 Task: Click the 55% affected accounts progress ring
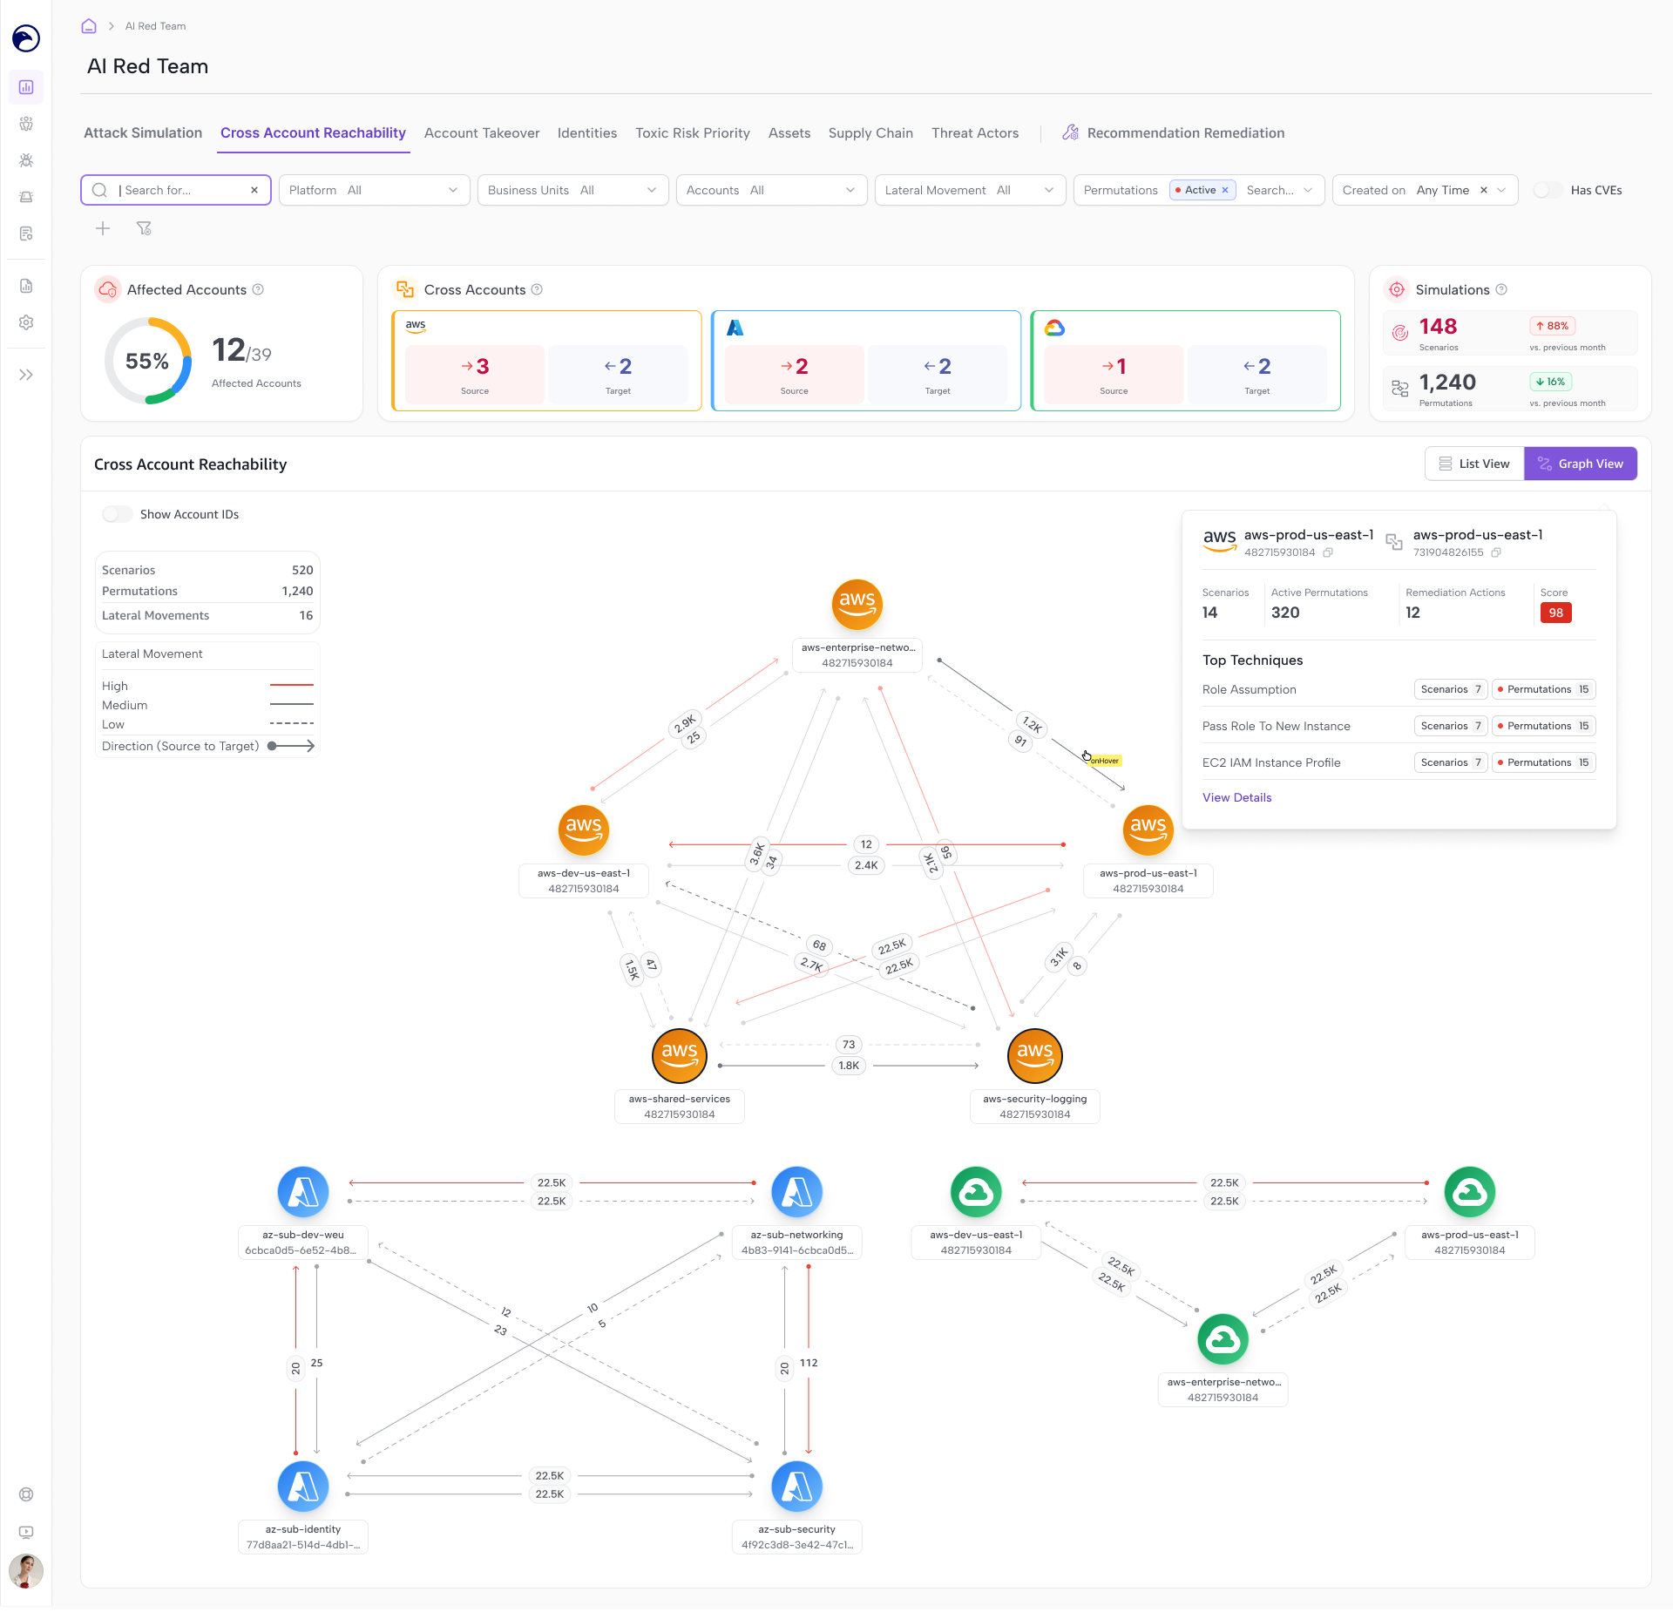tap(148, 361)
